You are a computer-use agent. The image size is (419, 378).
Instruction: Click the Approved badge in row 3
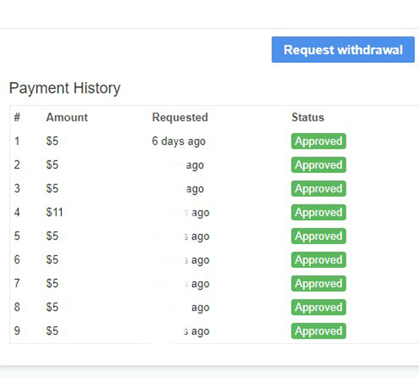point(318,189)
